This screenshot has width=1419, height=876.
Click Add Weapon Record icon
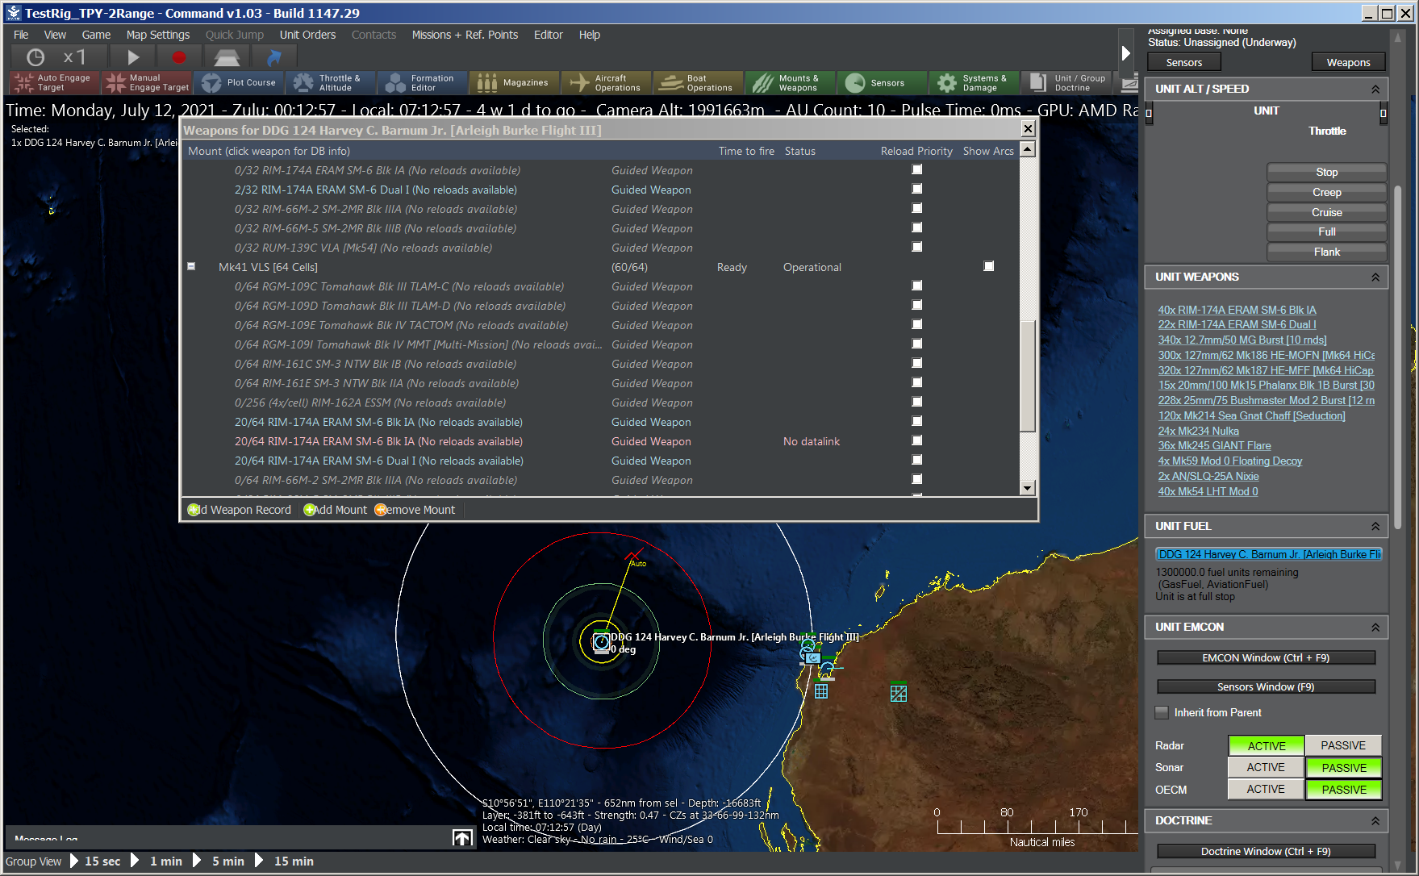click(x=194, y=510)
